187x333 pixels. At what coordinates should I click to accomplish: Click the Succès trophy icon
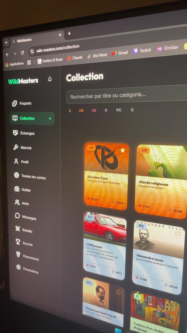click(x=18, y=242)
